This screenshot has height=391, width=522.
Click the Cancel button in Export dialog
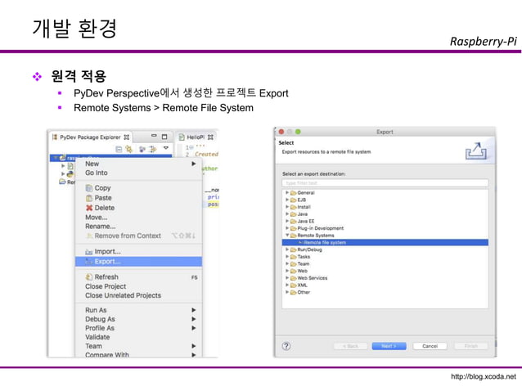click(430, 346)
